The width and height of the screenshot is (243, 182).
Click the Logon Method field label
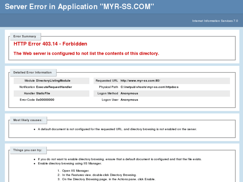pos(108,93)
